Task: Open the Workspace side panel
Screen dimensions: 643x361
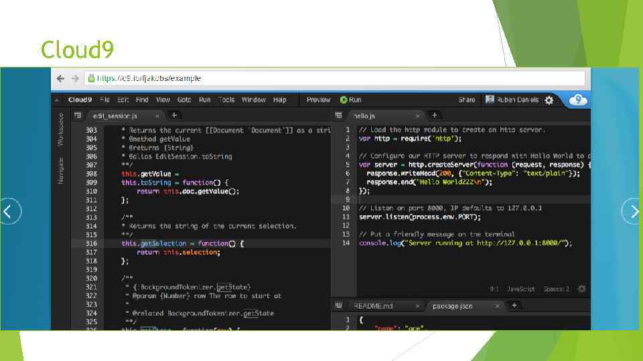Action: 61,130
